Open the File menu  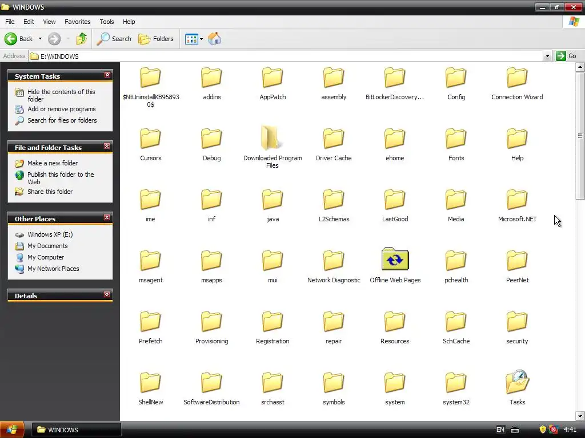(10, 22)
